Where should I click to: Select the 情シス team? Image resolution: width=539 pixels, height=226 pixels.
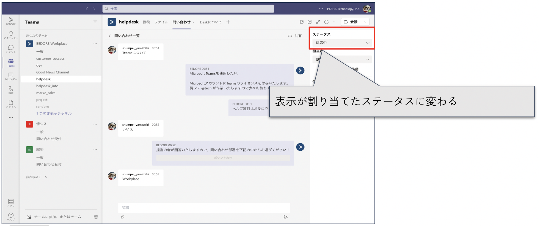[x=41, y=124]
